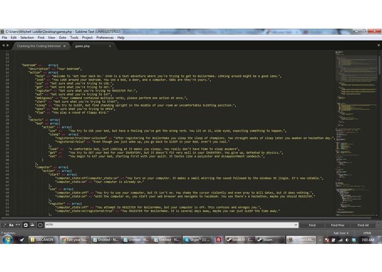Open the Skype taskbar item

click(x=198, y=240)
